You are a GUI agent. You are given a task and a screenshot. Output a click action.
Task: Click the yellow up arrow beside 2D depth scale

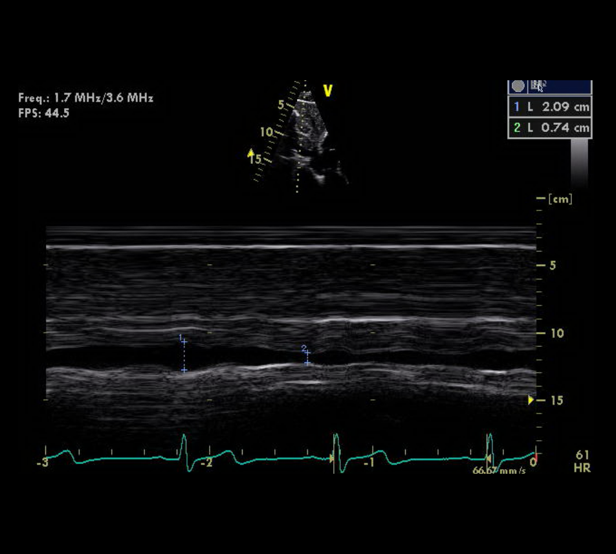click(x=251, y=153)
